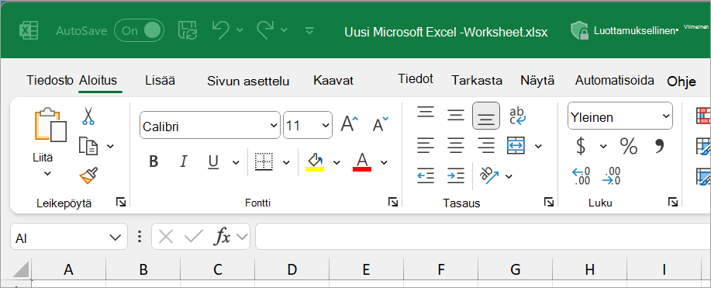Click Align Right icon
This screenshot has height=288, width=711.
(486, 145)
